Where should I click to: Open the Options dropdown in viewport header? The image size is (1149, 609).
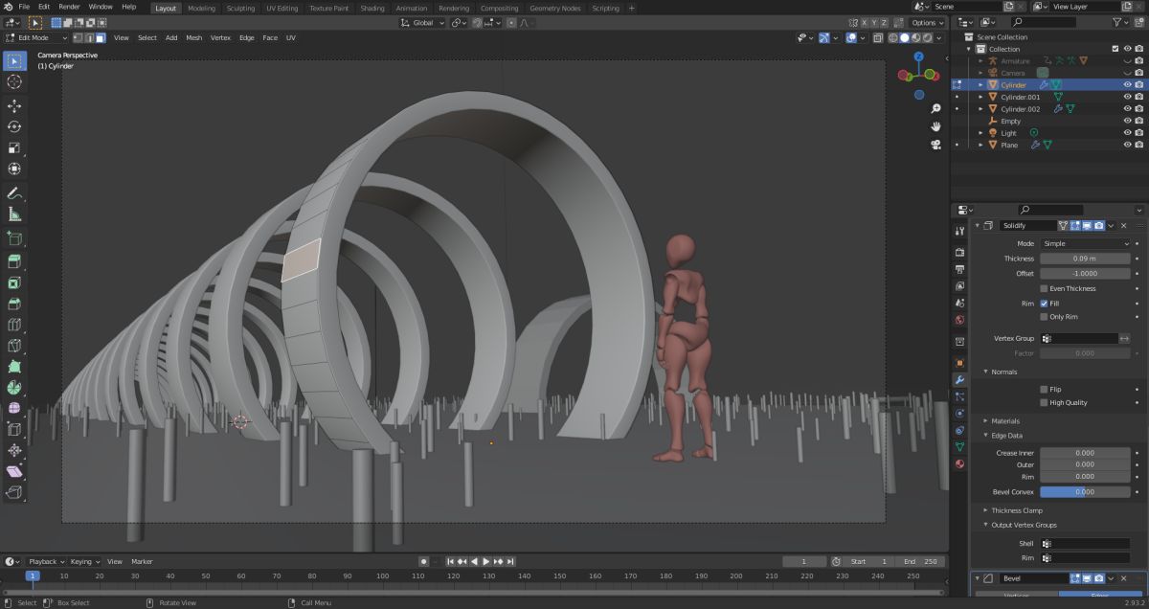coord(926,22)
